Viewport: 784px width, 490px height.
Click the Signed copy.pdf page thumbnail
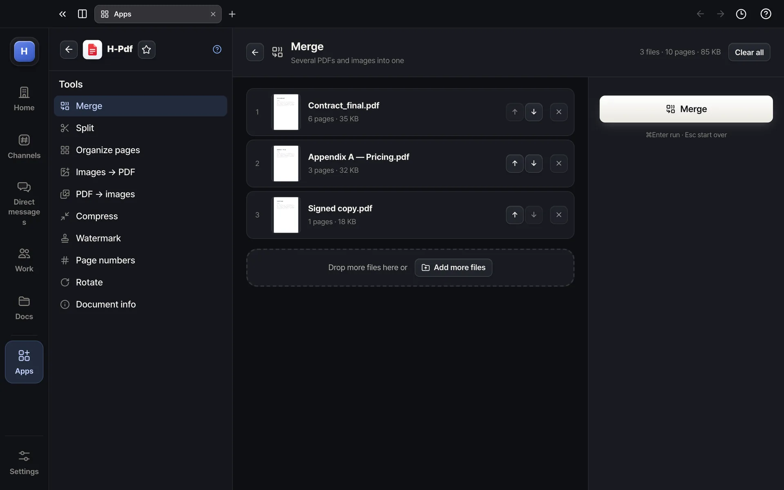point(286,215)
